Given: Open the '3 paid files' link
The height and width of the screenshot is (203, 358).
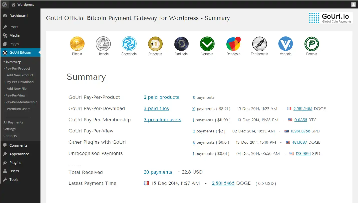Looking at the screenshot, I should tap(156, 108).
